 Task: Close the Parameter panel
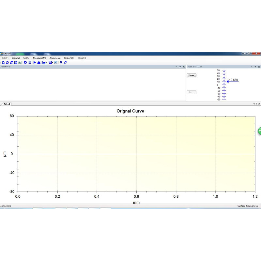tap(184, 67)
